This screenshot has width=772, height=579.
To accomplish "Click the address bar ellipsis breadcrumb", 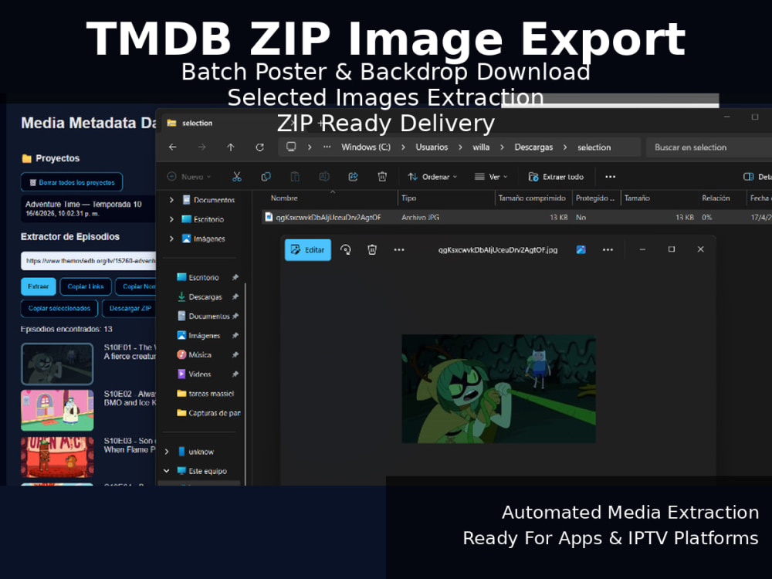I will [x=327, y=147].
